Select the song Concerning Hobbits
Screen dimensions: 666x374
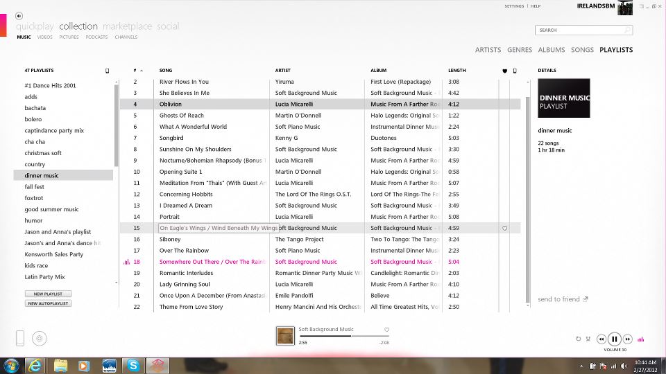coord(186,194)
